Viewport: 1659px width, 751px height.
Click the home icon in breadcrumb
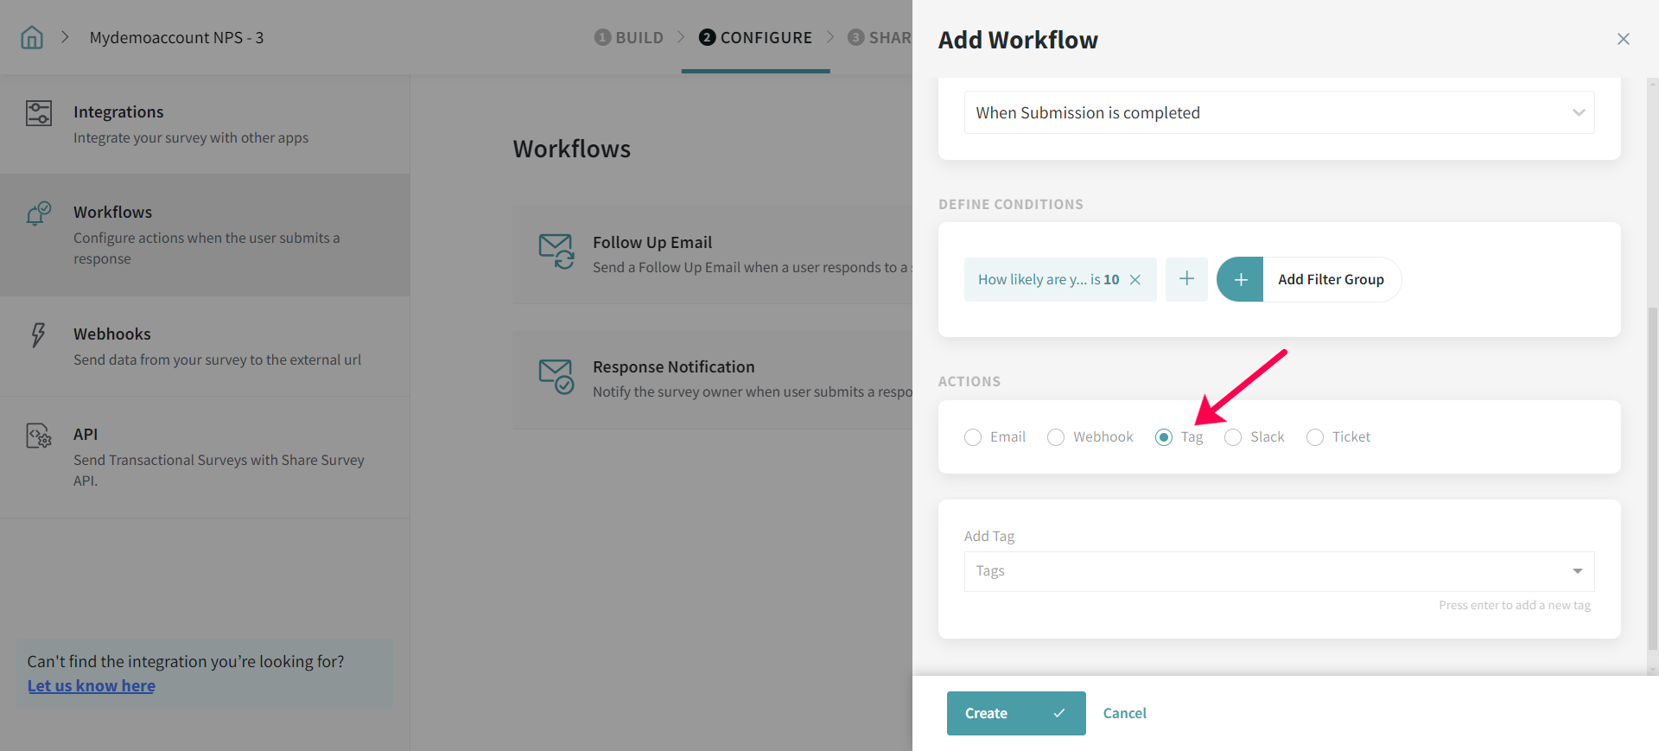pos(32,37)
